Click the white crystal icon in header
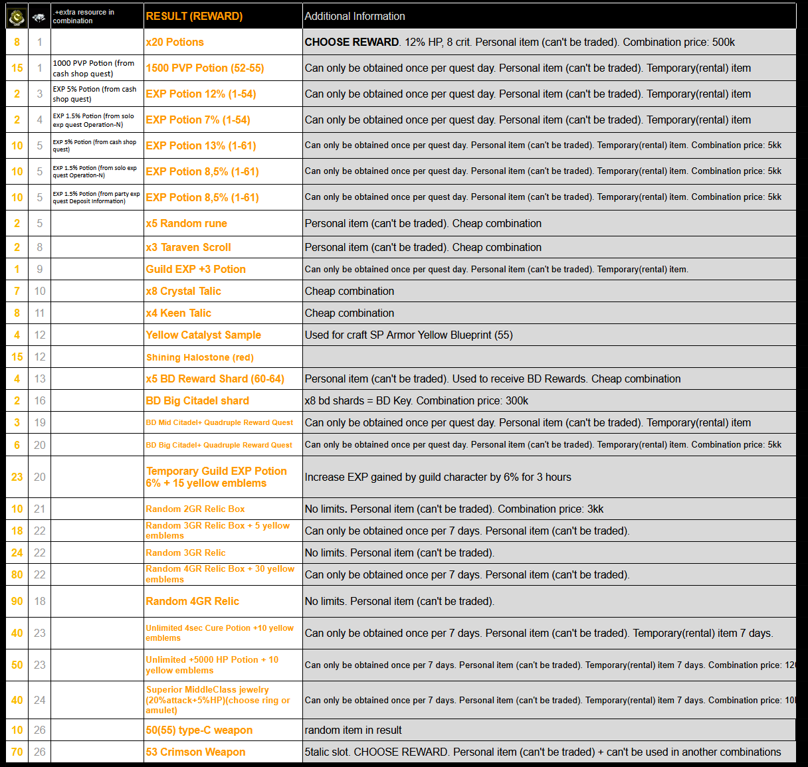 point(39,17)
